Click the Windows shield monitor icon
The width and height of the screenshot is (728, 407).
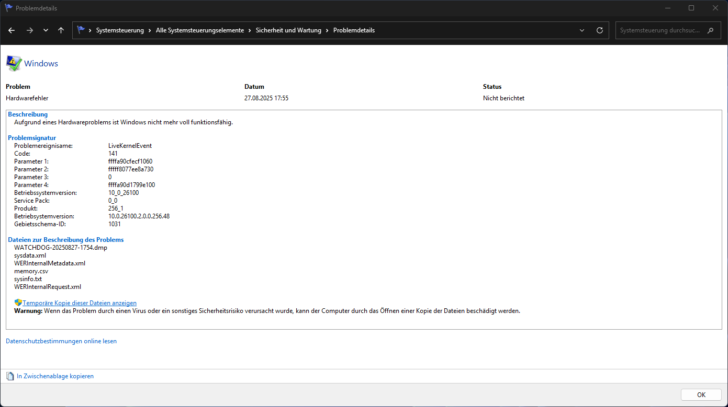[14, 63]
